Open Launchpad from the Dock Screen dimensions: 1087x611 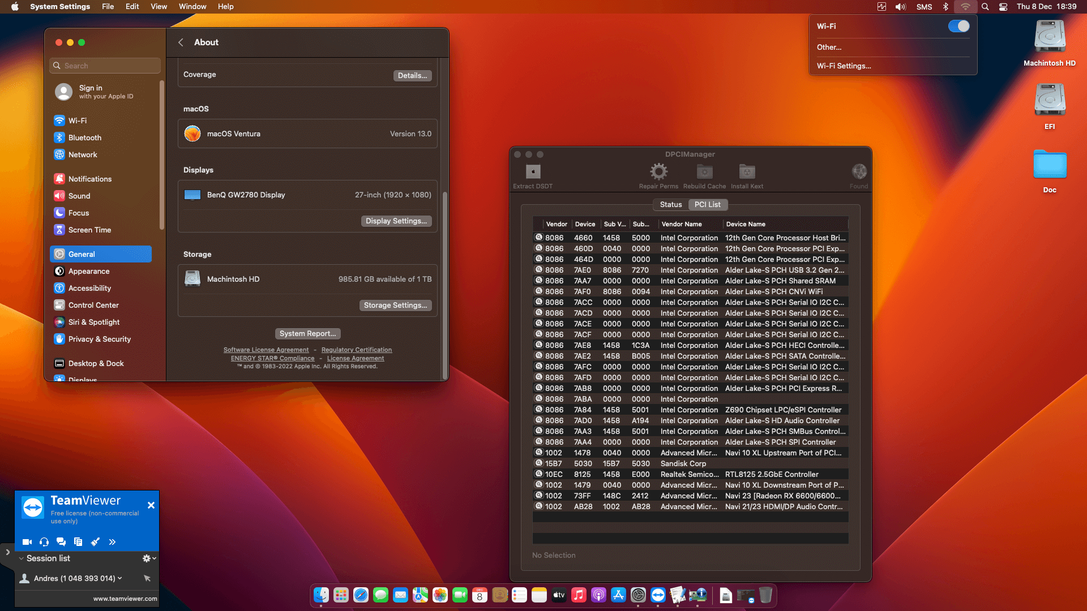pyautogui.click(x=341, y=595)
